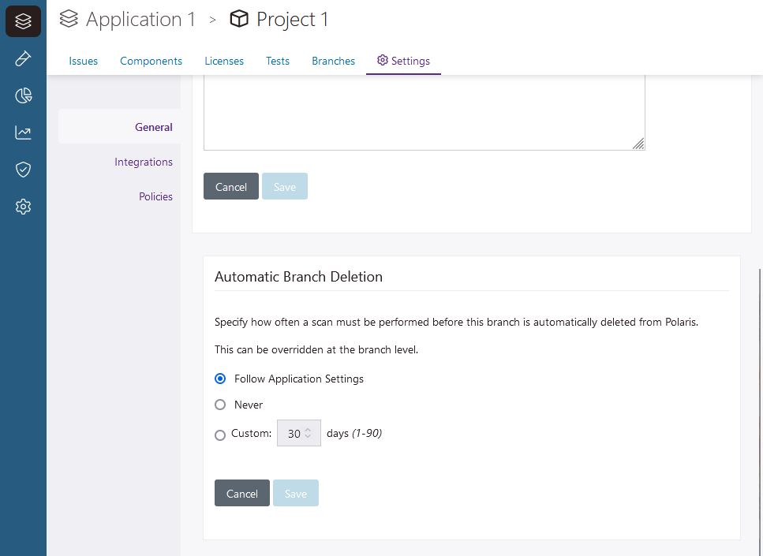Switch to the Issues tab
The width and height of the screenshot is (763, 556).
(83, 61)
